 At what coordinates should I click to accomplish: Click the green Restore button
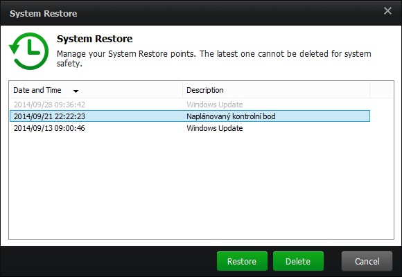[x=242, y=261]
